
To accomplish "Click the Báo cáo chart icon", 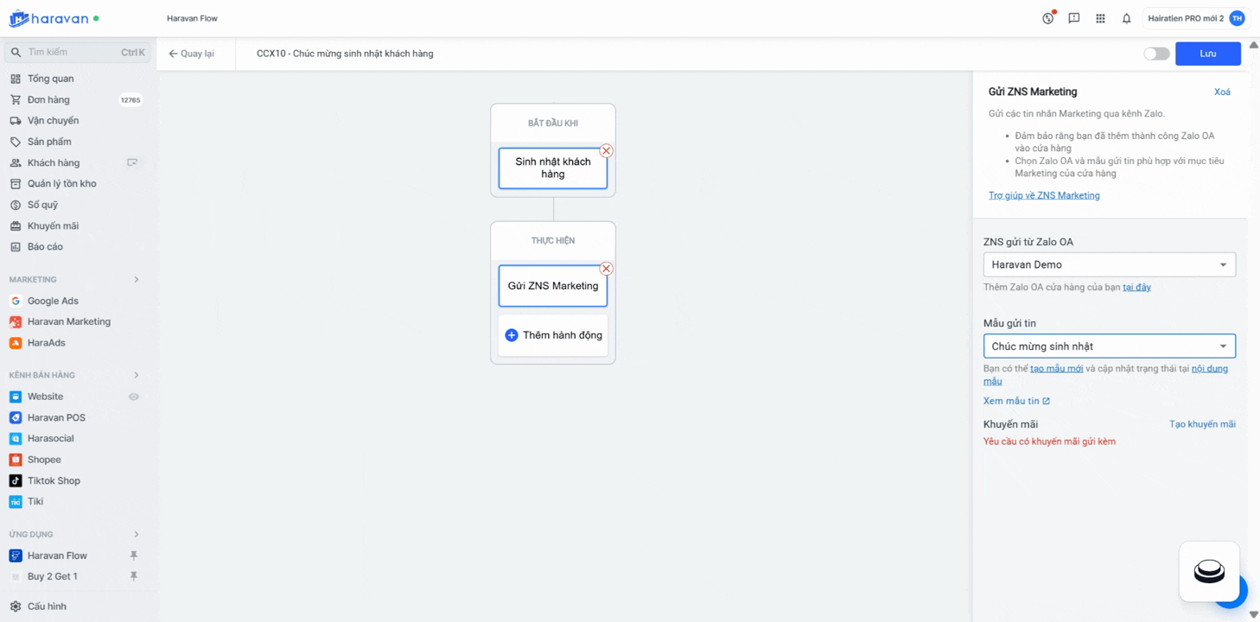I will [x=16, y=247].
